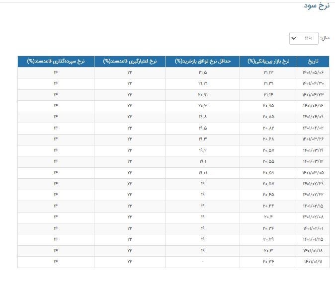Image resolution: width=335 pixels, height=285 pixels.
Task: Open the year (سال) dropdown showing 1401
Action: [x=303, y=38]
